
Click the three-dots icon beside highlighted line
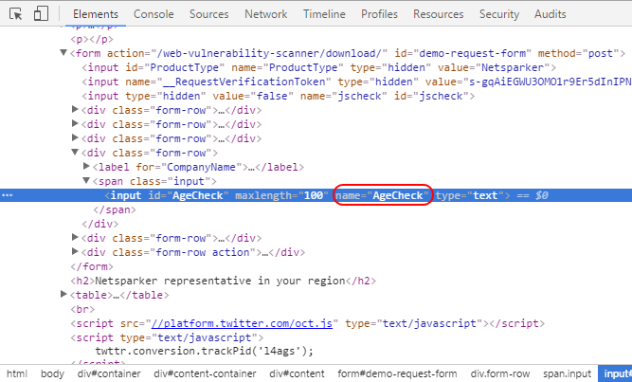tap(8, 195)
